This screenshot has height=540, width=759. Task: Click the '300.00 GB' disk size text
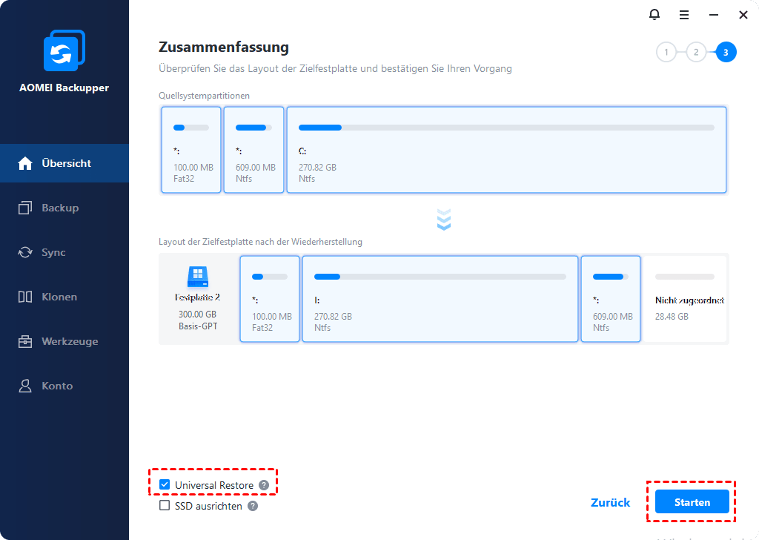pyautogui.click(x=197, y=314)
